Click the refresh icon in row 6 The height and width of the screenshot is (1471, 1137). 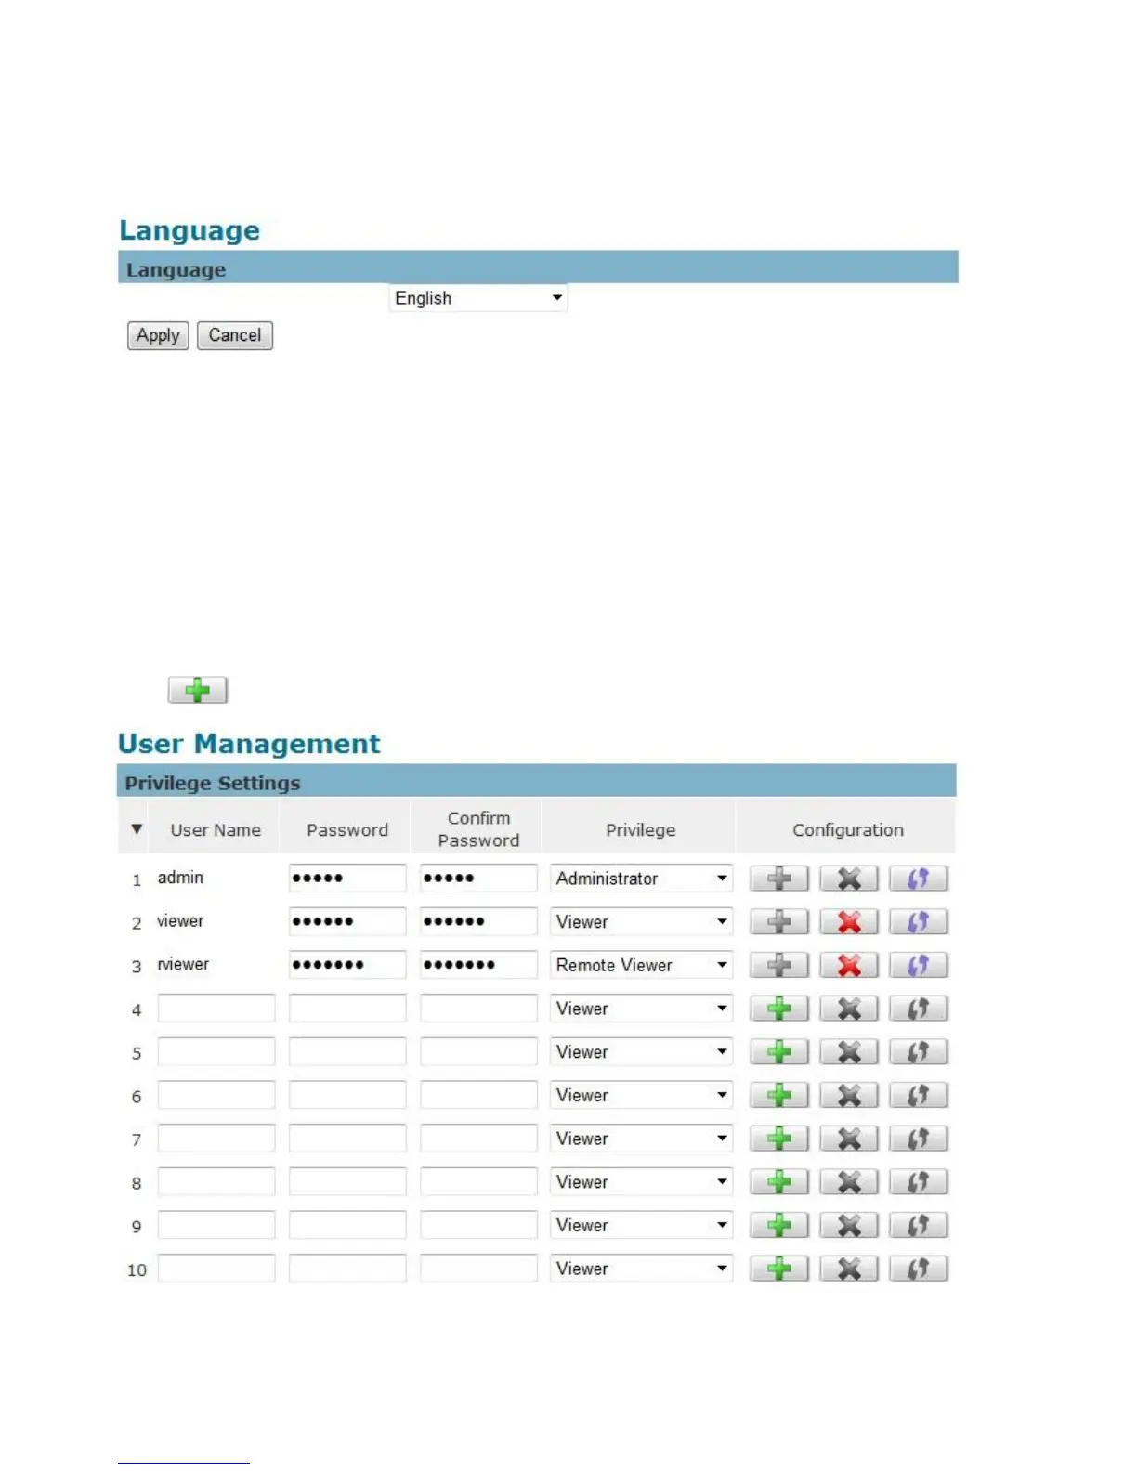pyautogui.click(x=919, y=1095)
